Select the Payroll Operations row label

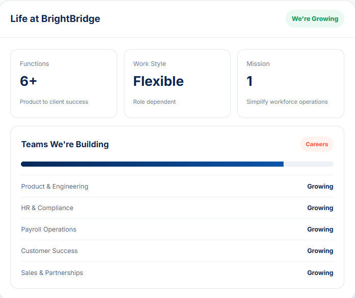pos(48,229)
